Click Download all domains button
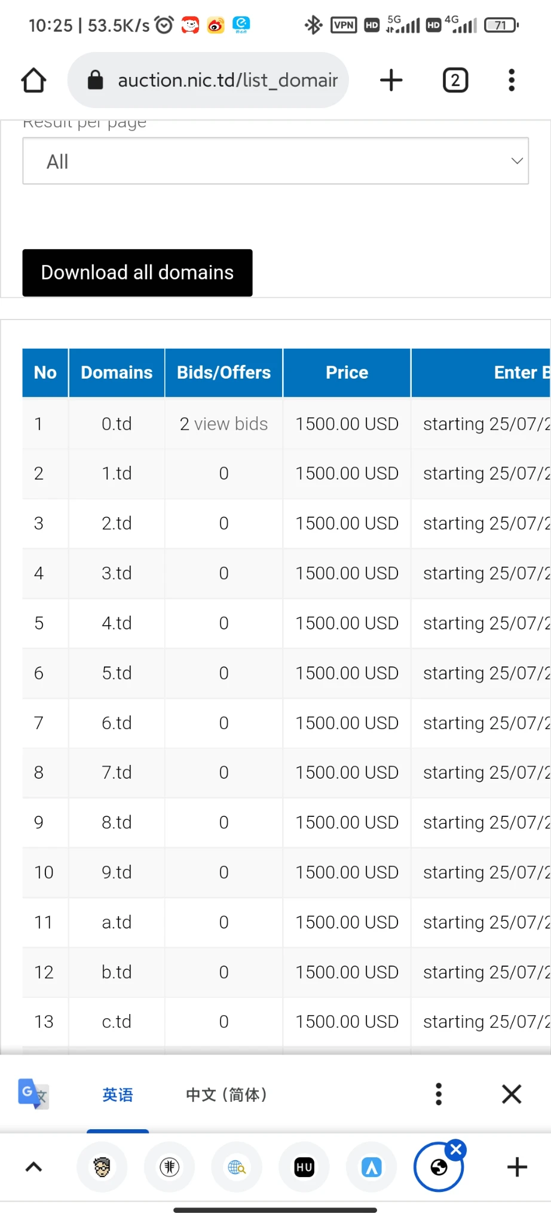Screen dimensions: 551x1223 137,273
